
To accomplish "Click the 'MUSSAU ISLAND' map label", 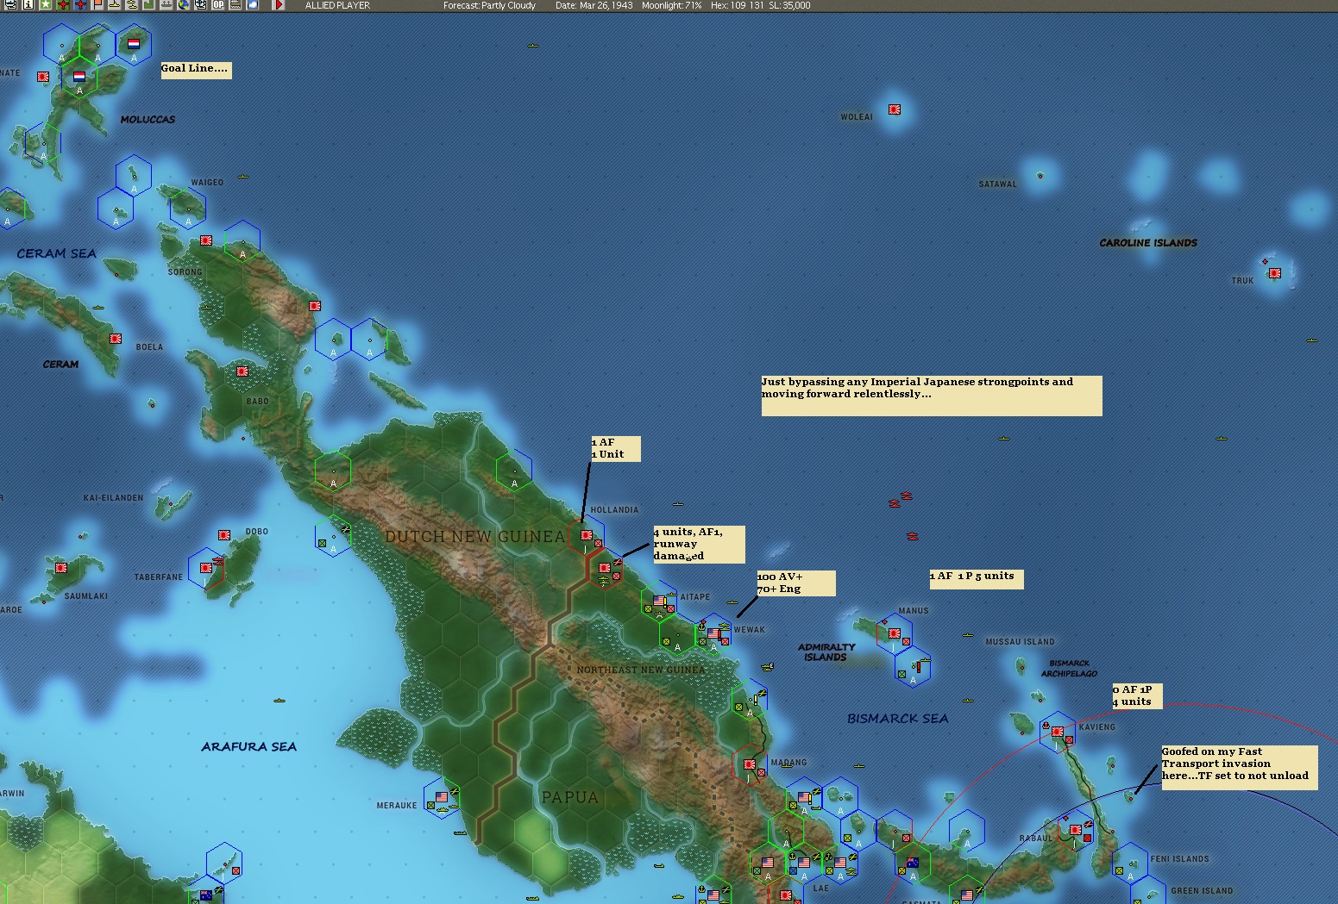I will pos(1020,642).
